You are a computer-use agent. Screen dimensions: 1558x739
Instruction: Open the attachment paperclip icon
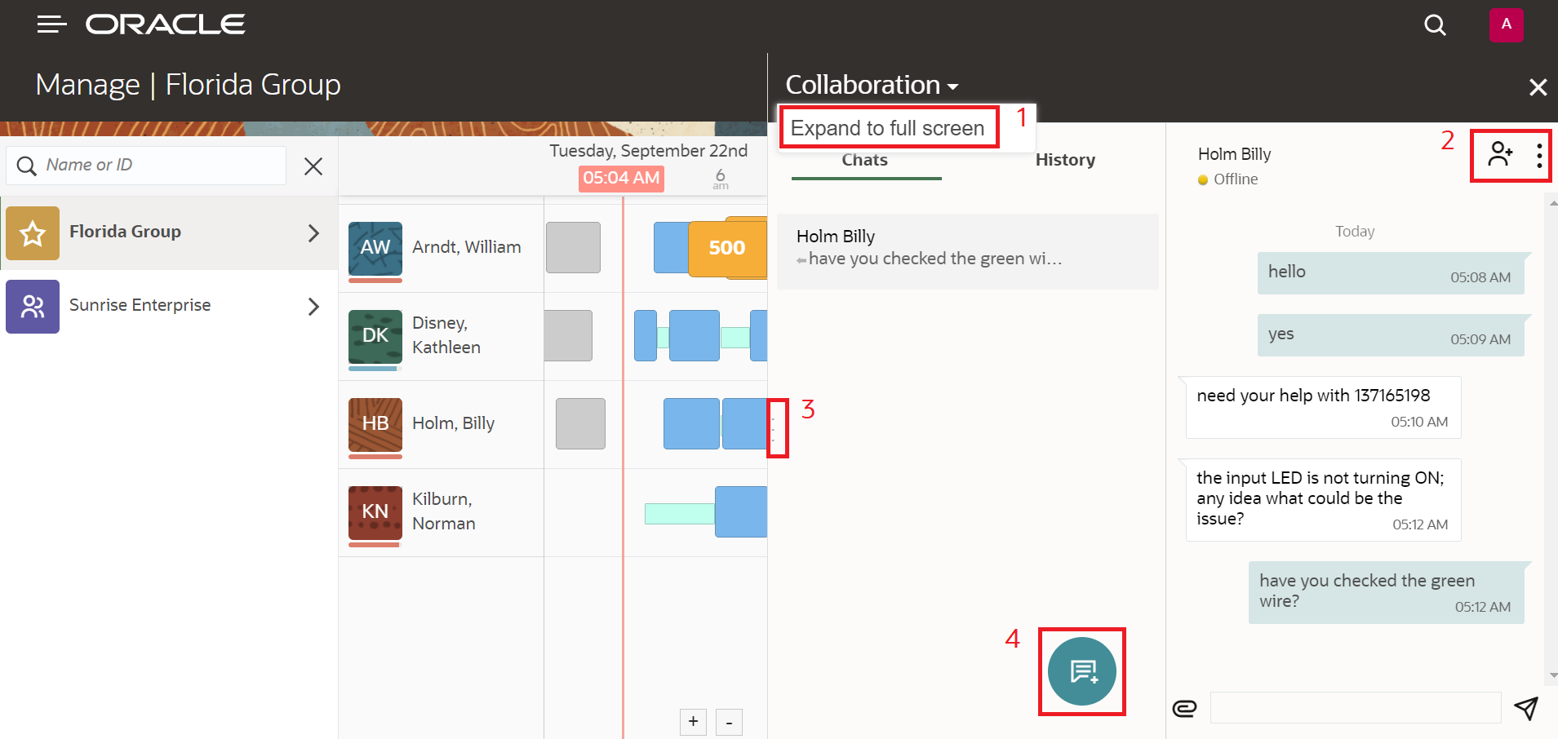(x=1184, y=708)
